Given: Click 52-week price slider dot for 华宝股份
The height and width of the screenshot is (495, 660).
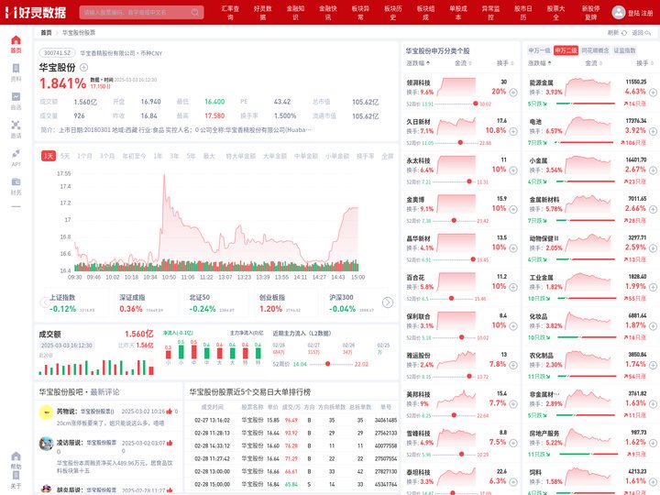Looking at the screenshot, I should [327, 364].
